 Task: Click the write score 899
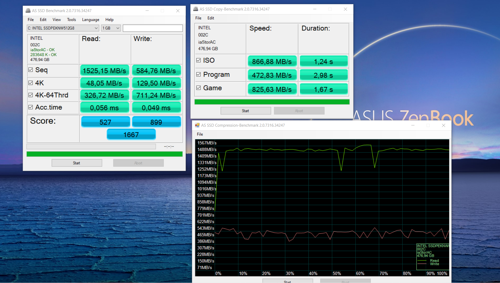(156, 122)
